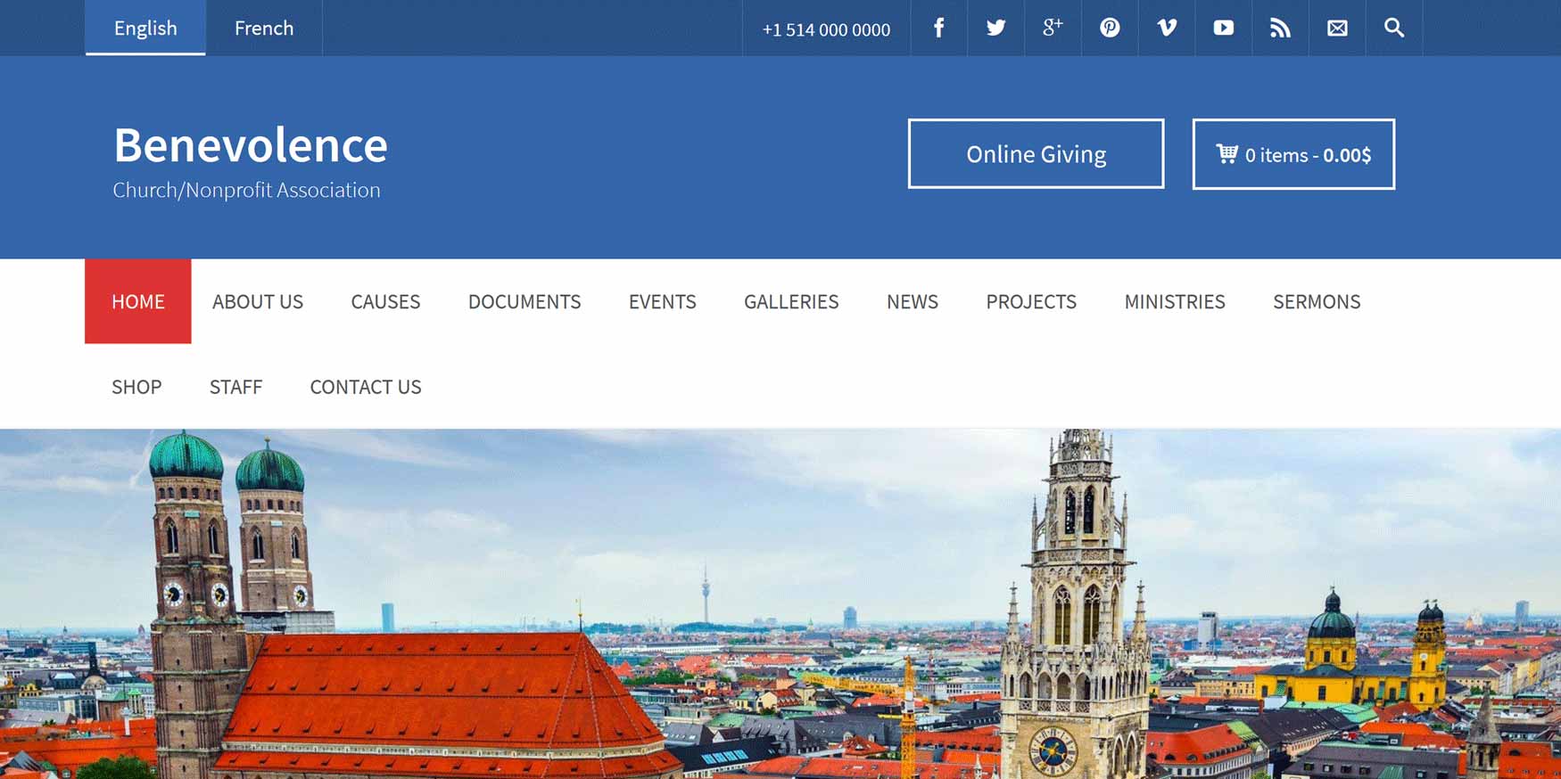1561x779 pixels.
Task: Open the SERMONS menu item
Action: point(1317,301)
